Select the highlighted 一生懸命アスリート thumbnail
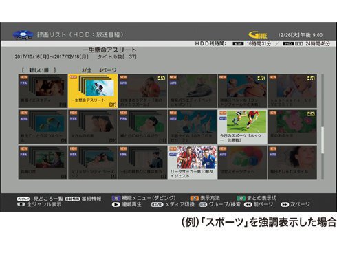The height and width of the screenshot is (253, 337). pyautogui.click(x=93, y=91)
